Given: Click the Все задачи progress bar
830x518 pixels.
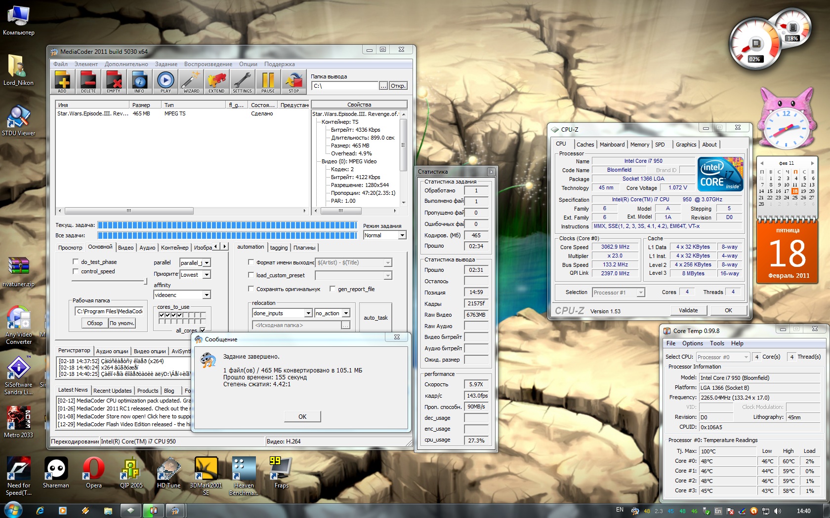Looking at the screenshot, I should (x=227, y=235).
